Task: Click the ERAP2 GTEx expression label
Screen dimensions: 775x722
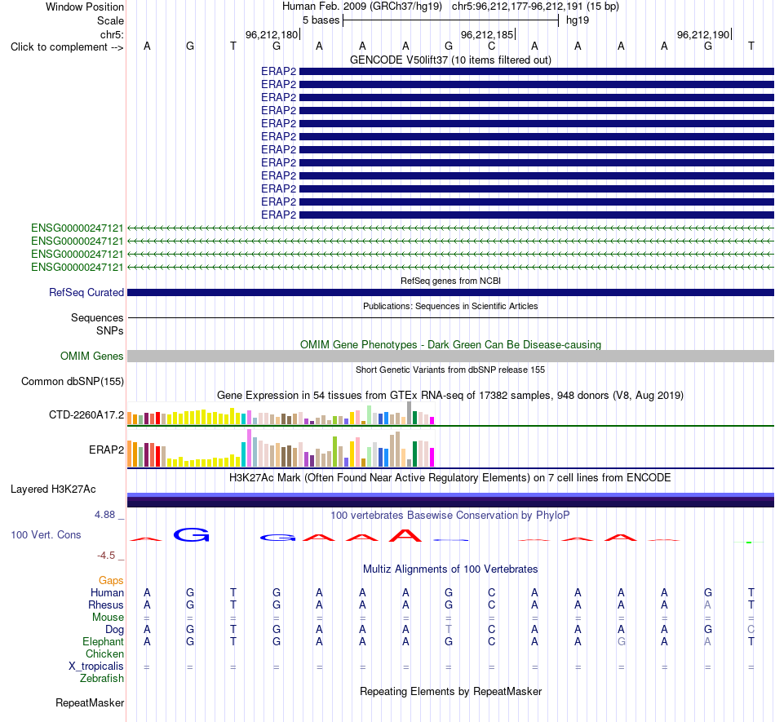Action: 106,450
